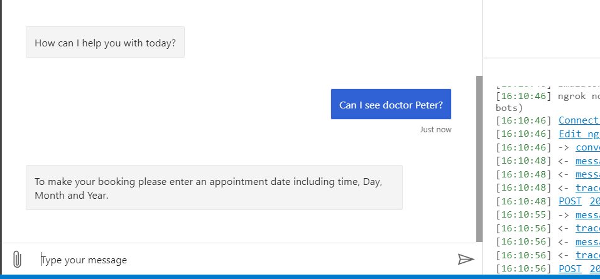The image size is (600, 279).
Task: Open the Edit ngrok settings log link
Action: 579,134
